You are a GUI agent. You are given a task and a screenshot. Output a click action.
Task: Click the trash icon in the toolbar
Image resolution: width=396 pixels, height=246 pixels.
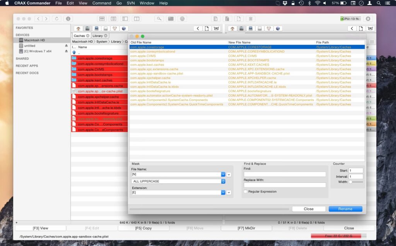click(x=251, y=19)
